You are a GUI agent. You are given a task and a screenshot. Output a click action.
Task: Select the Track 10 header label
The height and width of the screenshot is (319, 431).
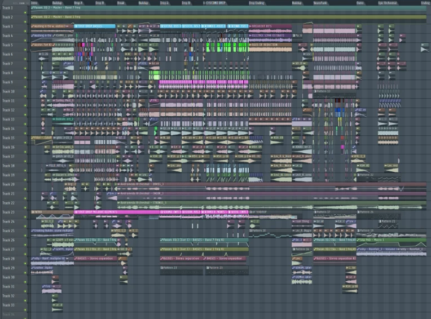point(8,91)
